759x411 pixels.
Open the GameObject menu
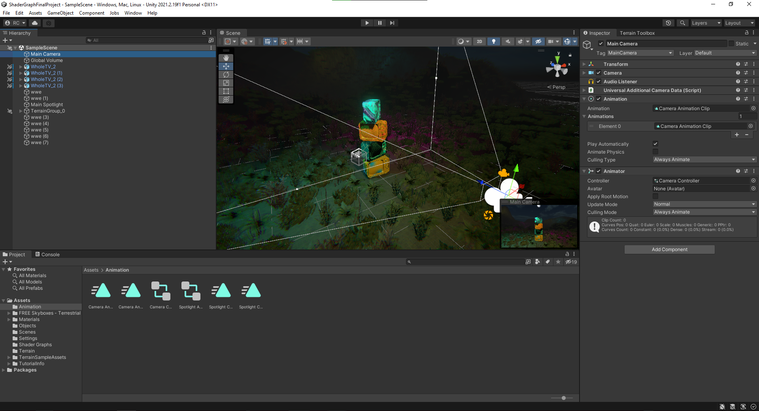click(x=60, y=13)
